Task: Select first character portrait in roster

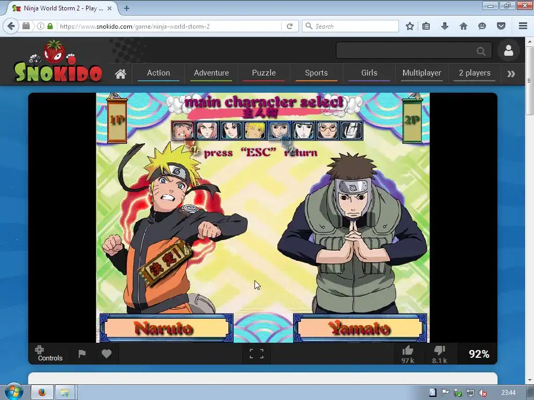Action: click(x=183, y=130)
